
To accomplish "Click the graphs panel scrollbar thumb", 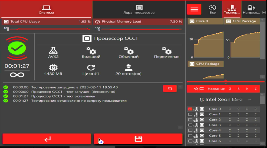I will click(262, 41).
